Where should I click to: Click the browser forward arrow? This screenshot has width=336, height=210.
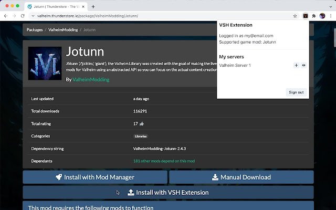[14, 16]
